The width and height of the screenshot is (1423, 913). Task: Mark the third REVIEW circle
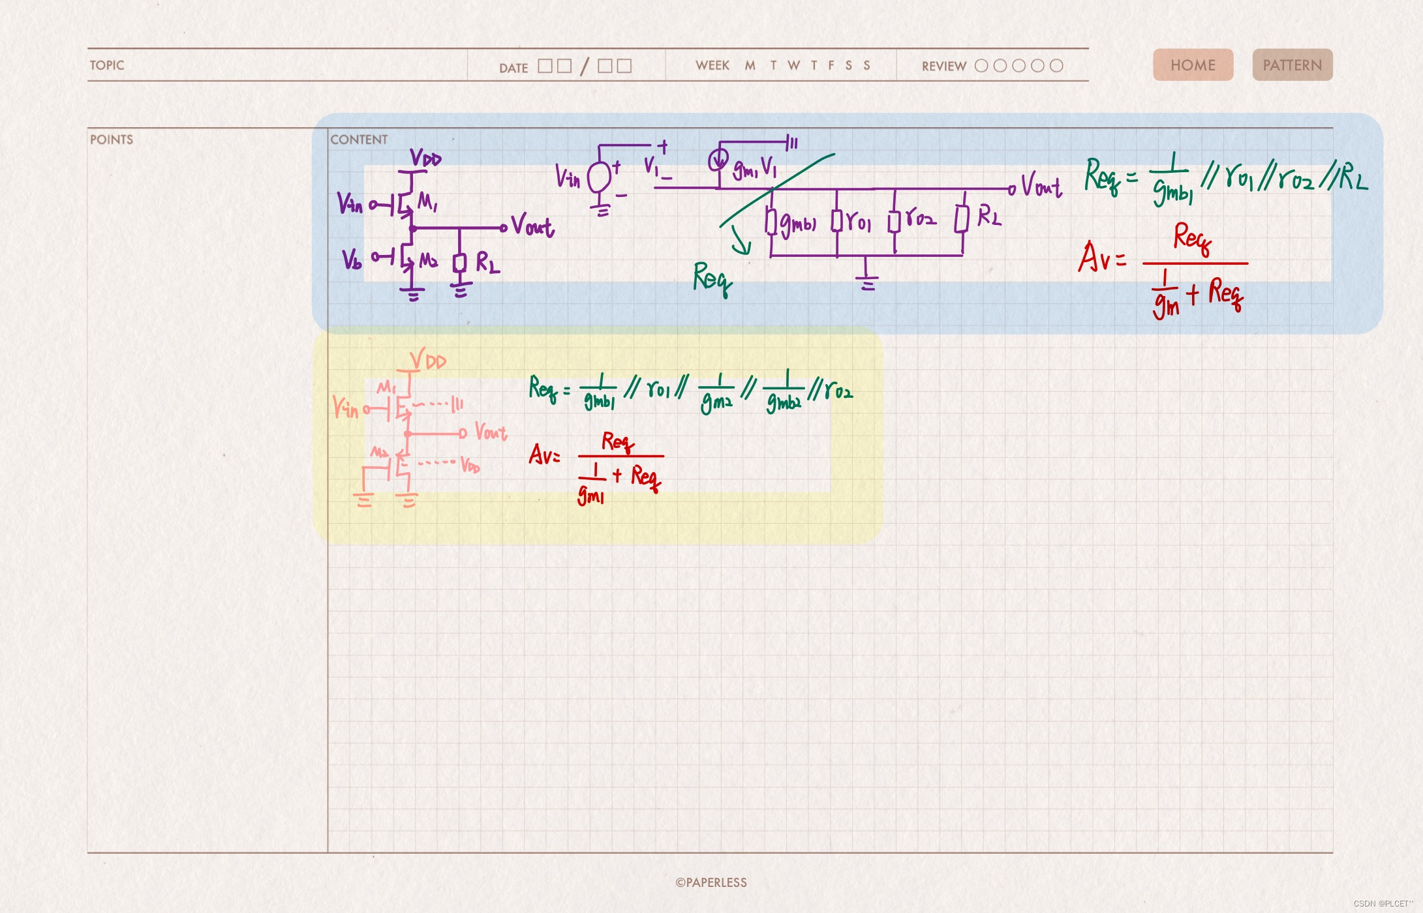point(1018,66)
